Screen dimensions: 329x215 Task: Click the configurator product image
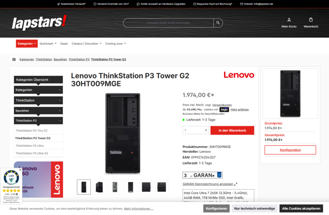(x=290, y=93)
